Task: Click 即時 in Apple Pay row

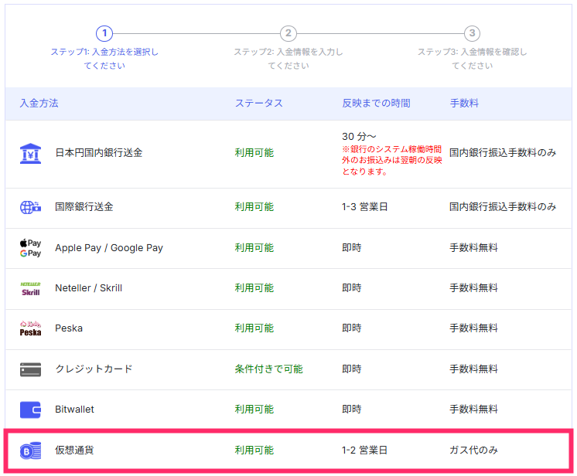Action: 352,248
